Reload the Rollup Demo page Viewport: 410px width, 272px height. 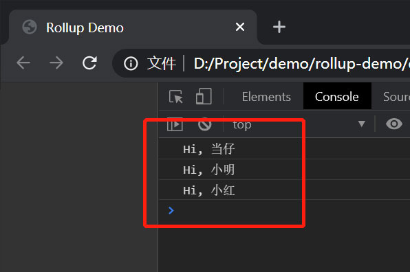click(x=89, y=63)
